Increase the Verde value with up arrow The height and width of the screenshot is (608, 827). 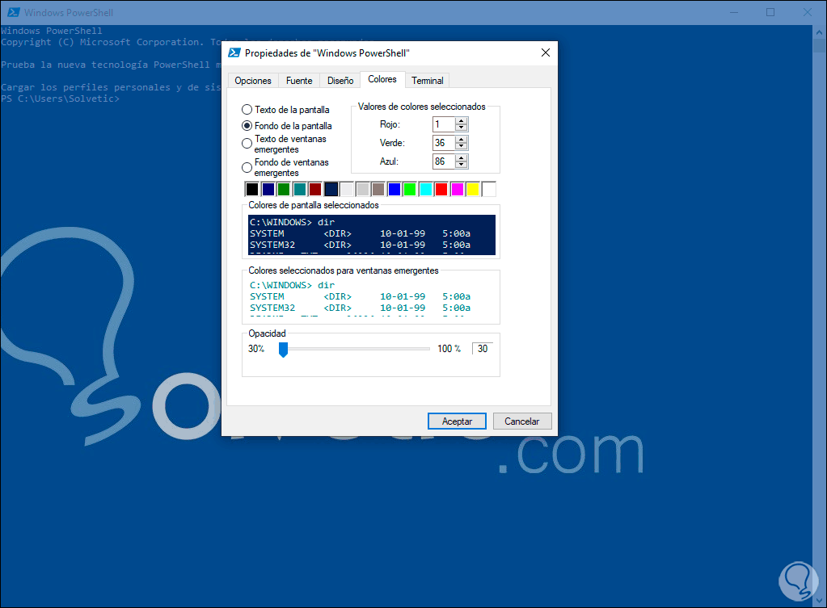[x=462, y=140]
